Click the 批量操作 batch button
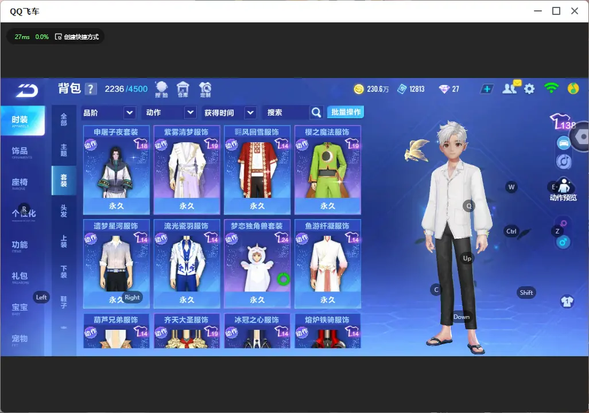This screenshot has height=413, width=589. coord(346,112)
